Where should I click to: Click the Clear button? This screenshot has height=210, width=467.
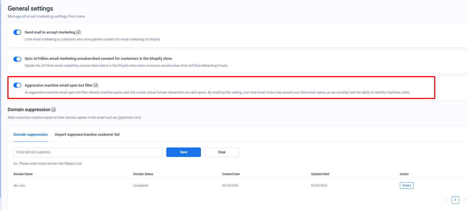tap(222, 152)
